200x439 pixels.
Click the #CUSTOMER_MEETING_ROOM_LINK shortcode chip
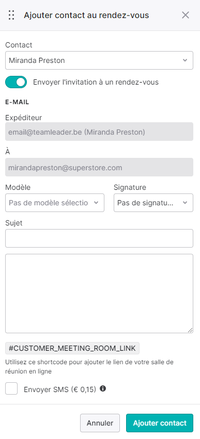[72, 349]
